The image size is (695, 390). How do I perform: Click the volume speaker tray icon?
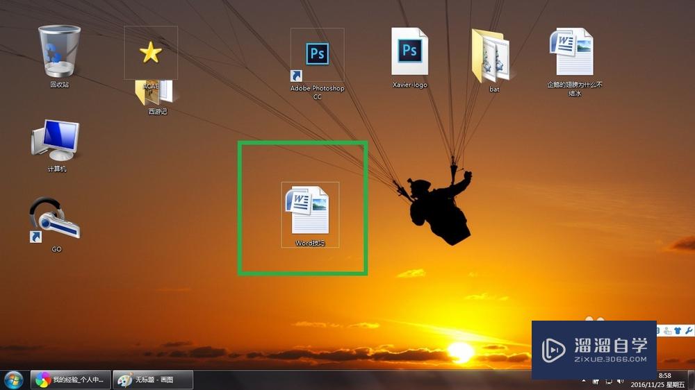coord(619,381)
